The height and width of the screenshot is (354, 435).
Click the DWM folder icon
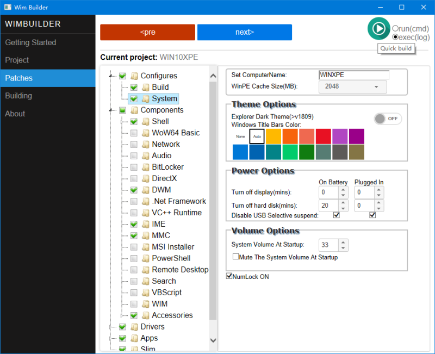click(147, 190)
